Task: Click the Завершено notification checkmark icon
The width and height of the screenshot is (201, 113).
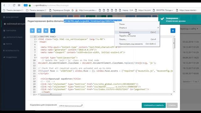Action: [162, 19]
